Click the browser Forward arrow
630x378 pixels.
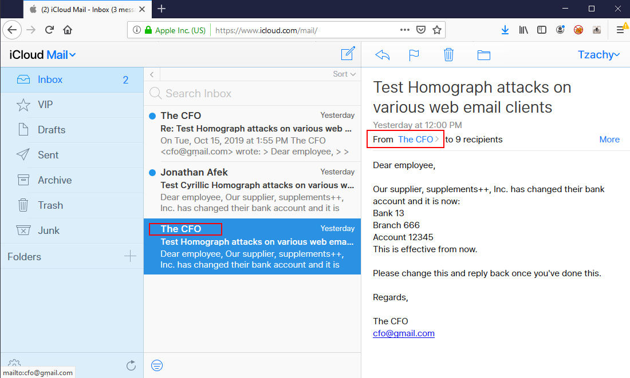[31, 30]
